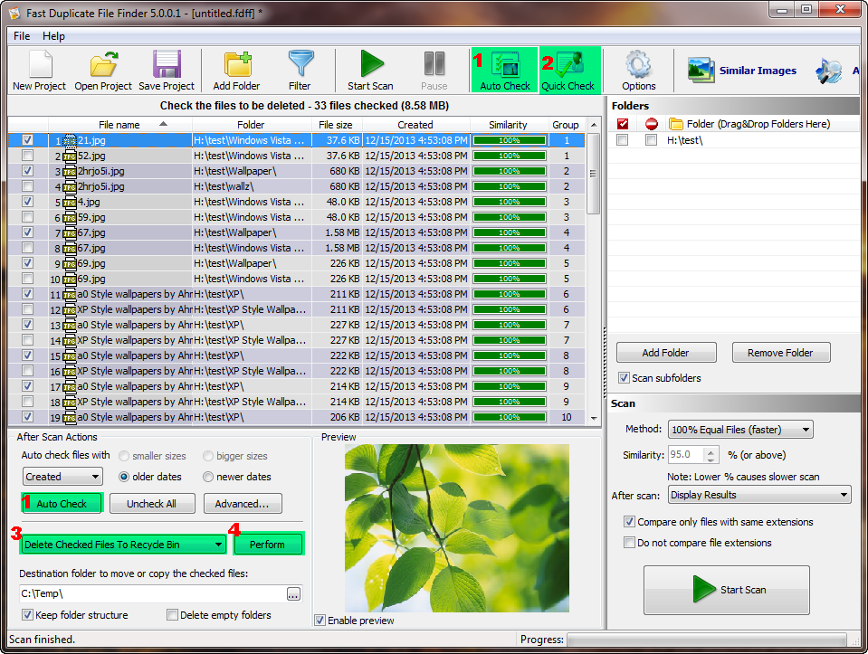Select the Quick Check toolbar icon

568,70
